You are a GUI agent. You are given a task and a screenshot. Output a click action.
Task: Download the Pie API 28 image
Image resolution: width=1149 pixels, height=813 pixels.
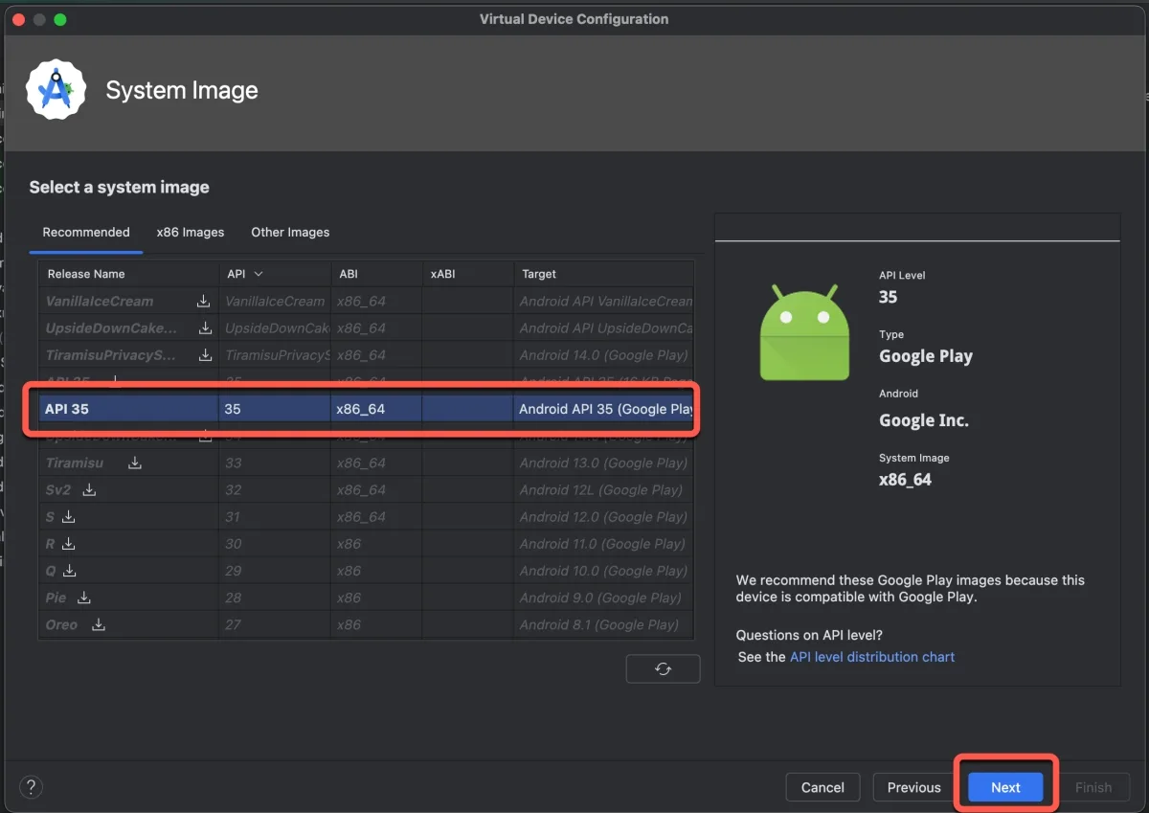84,598
